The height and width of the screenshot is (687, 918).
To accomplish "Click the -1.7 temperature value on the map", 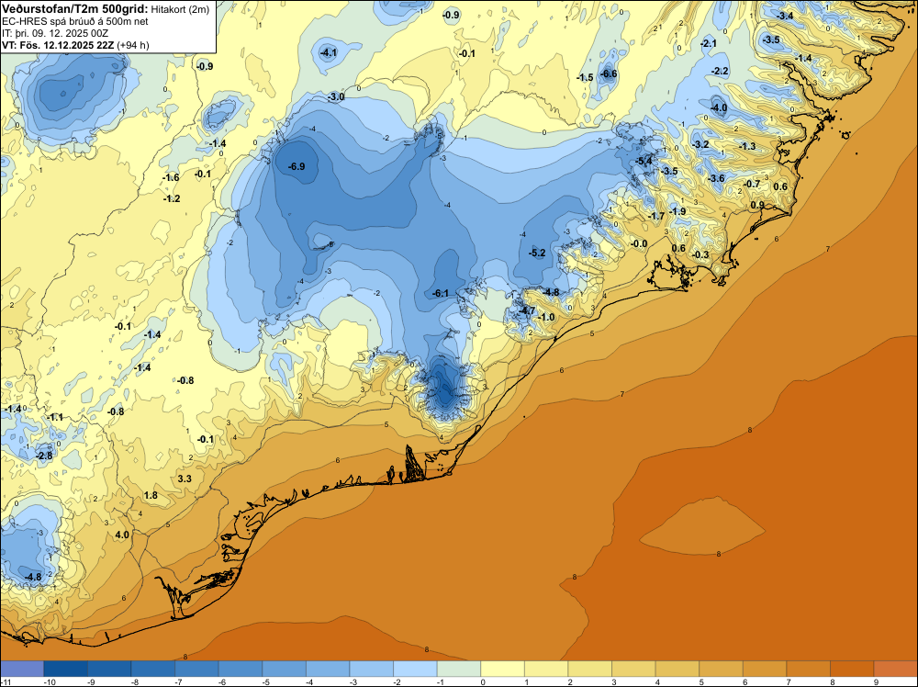I will pos(656,216).
